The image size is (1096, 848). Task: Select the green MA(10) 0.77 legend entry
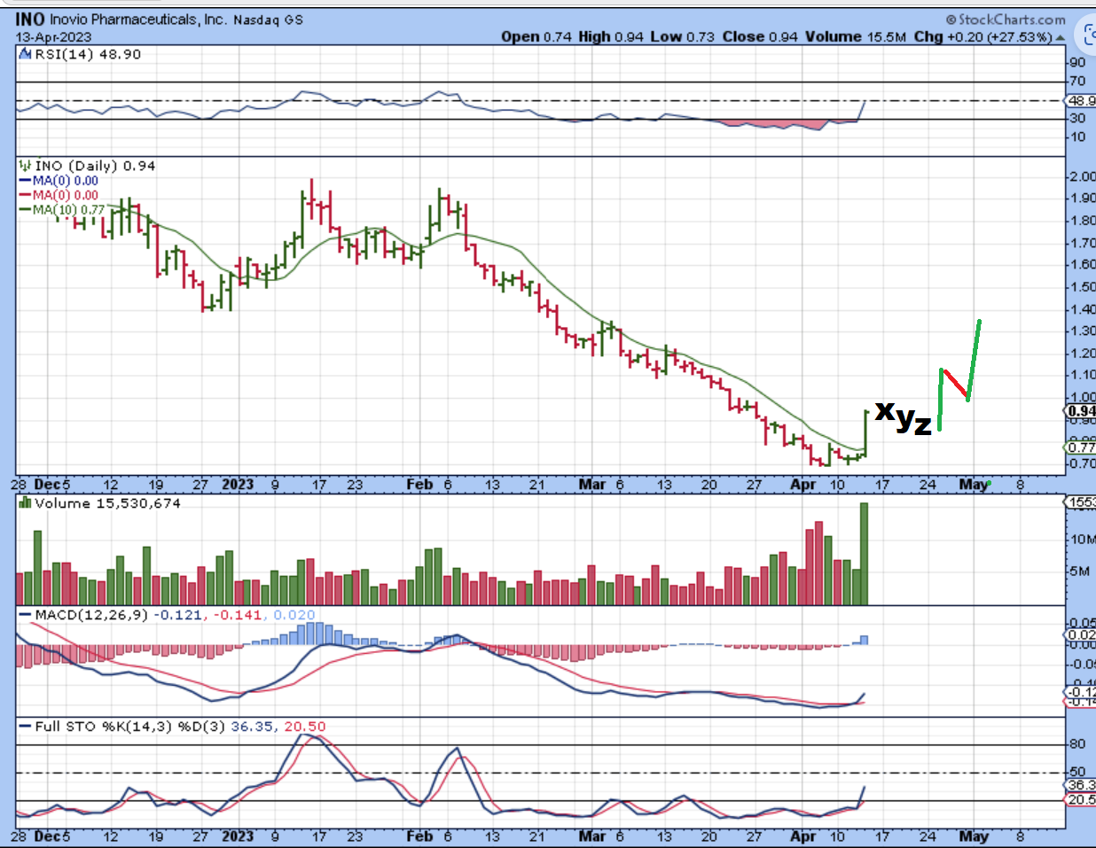[x=62, y=210]
